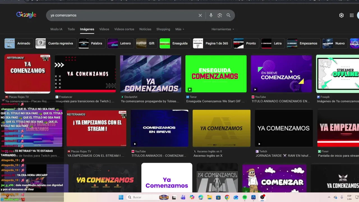Image resolution: width=359 pixels, height=202 pixels.
Task: Expand the Más dropdown
Action: [180, 29]
